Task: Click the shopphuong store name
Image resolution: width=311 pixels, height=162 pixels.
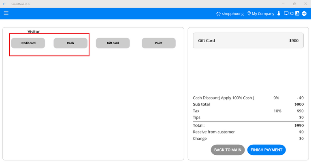Action: pyautogui.click(x=232, y=14)
